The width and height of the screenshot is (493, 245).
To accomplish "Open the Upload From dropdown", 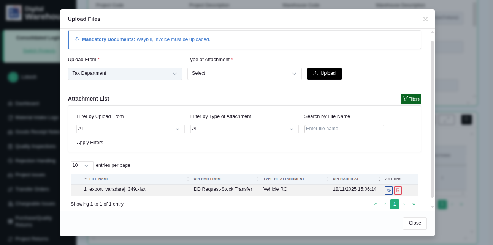I will point(125,74).
